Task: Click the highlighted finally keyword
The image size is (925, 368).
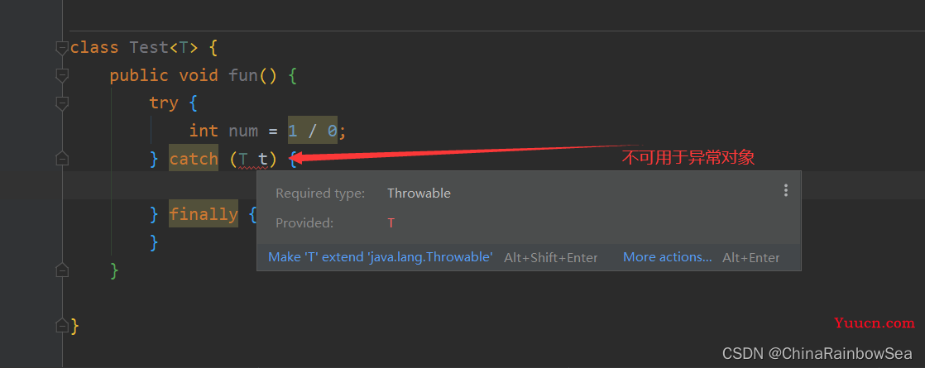Action: click(x=204, y=213)
